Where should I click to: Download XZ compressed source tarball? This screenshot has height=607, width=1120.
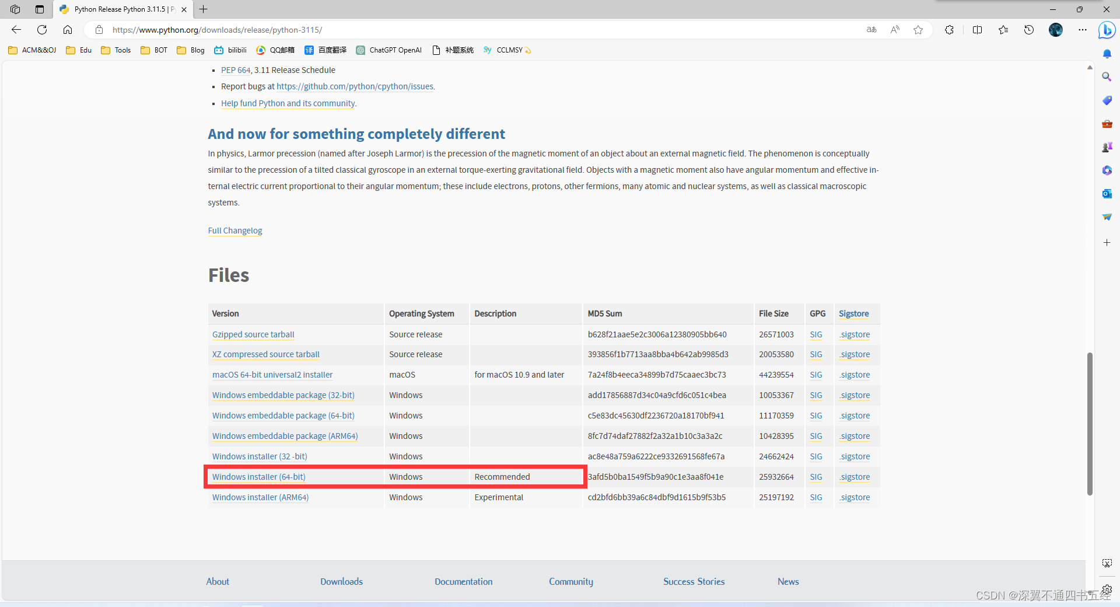[x=266, y=354]
